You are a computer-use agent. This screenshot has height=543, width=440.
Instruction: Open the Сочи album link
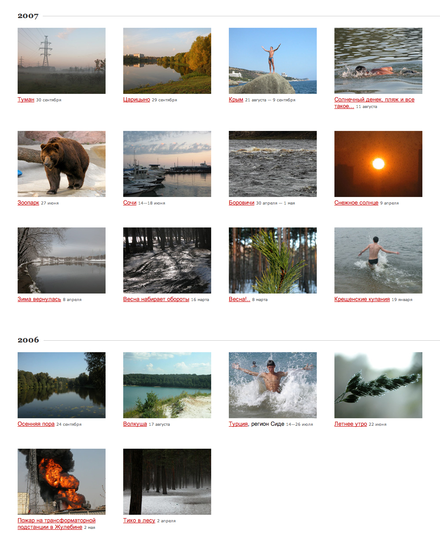pyautogui.click(x=130, y=203)
